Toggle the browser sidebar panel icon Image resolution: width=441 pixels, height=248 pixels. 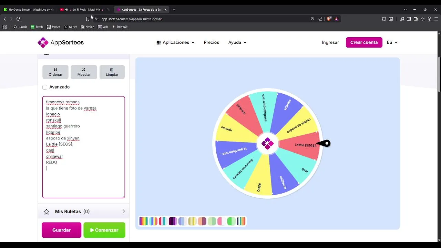(409, 19)
